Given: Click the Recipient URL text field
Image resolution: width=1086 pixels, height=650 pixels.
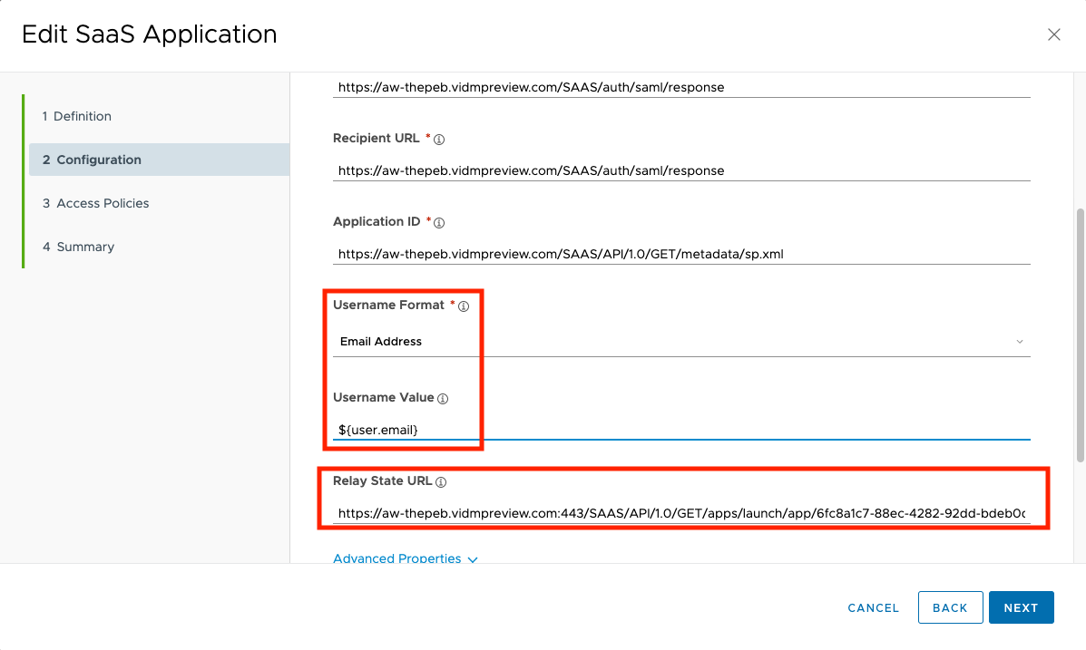Looking at the screenshot, I should click(x=680, y=170).
